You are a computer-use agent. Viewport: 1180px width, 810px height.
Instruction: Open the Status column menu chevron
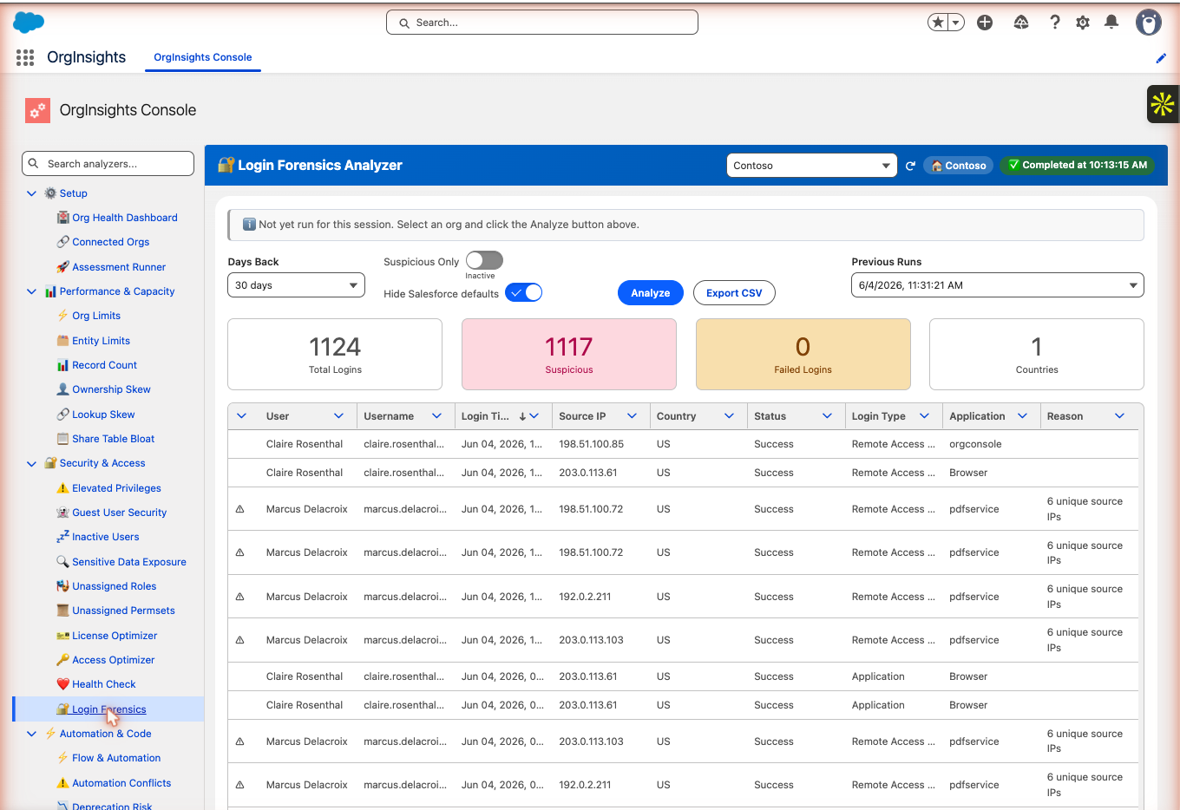click(827, 416)
